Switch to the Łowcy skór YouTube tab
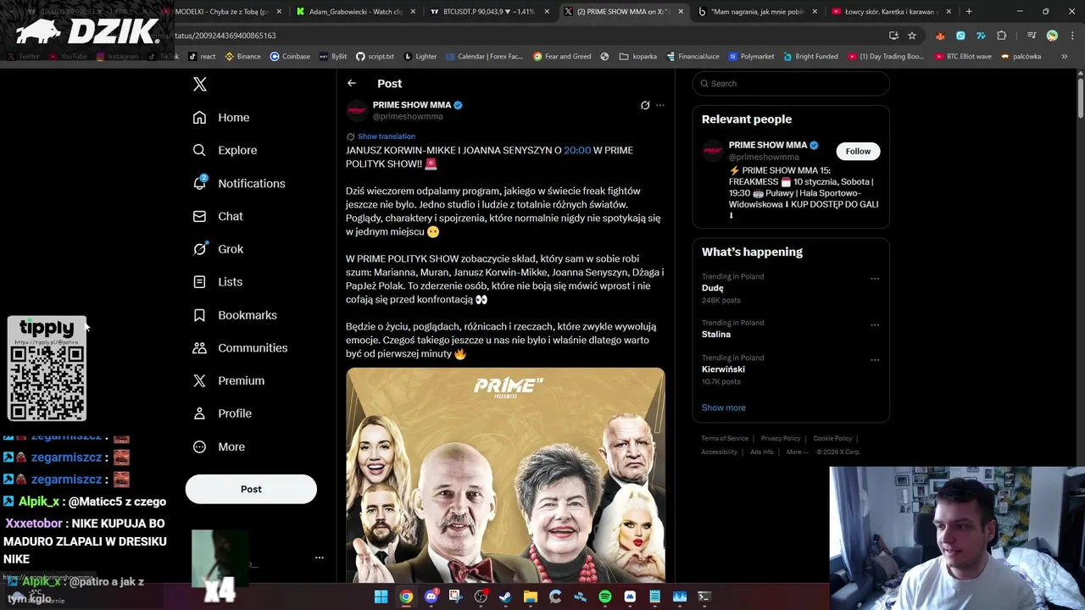This screenshot has width=1085, height=610. (x=889, y=12)
